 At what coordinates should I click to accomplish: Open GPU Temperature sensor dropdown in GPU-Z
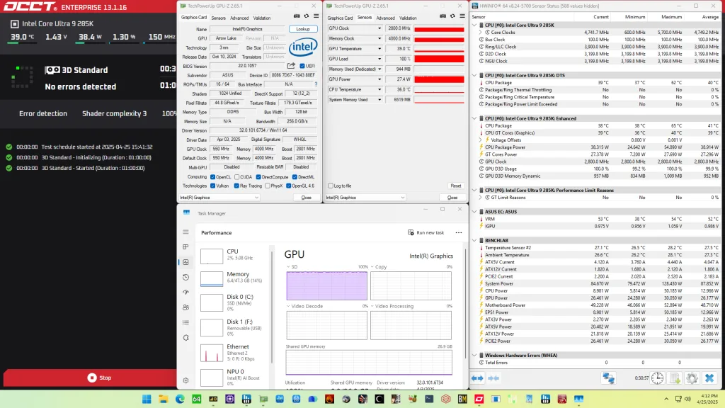pyautogui.click(x=379, y=49)
